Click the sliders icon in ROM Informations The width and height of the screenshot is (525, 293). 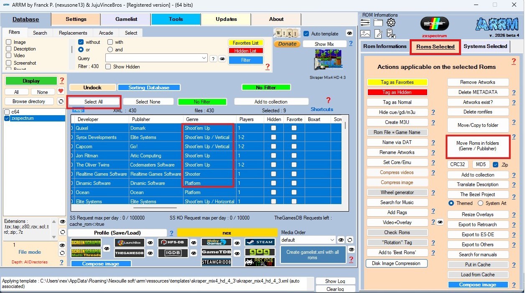[365, 23]
